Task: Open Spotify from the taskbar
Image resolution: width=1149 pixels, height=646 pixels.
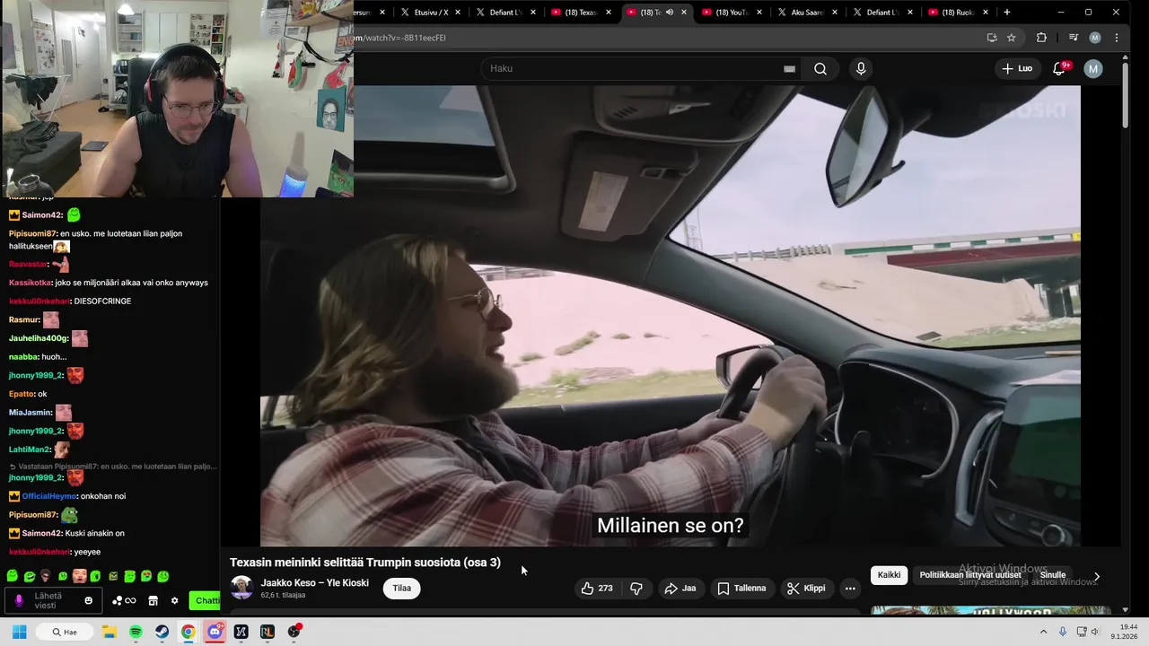Action: pos(136,632)
